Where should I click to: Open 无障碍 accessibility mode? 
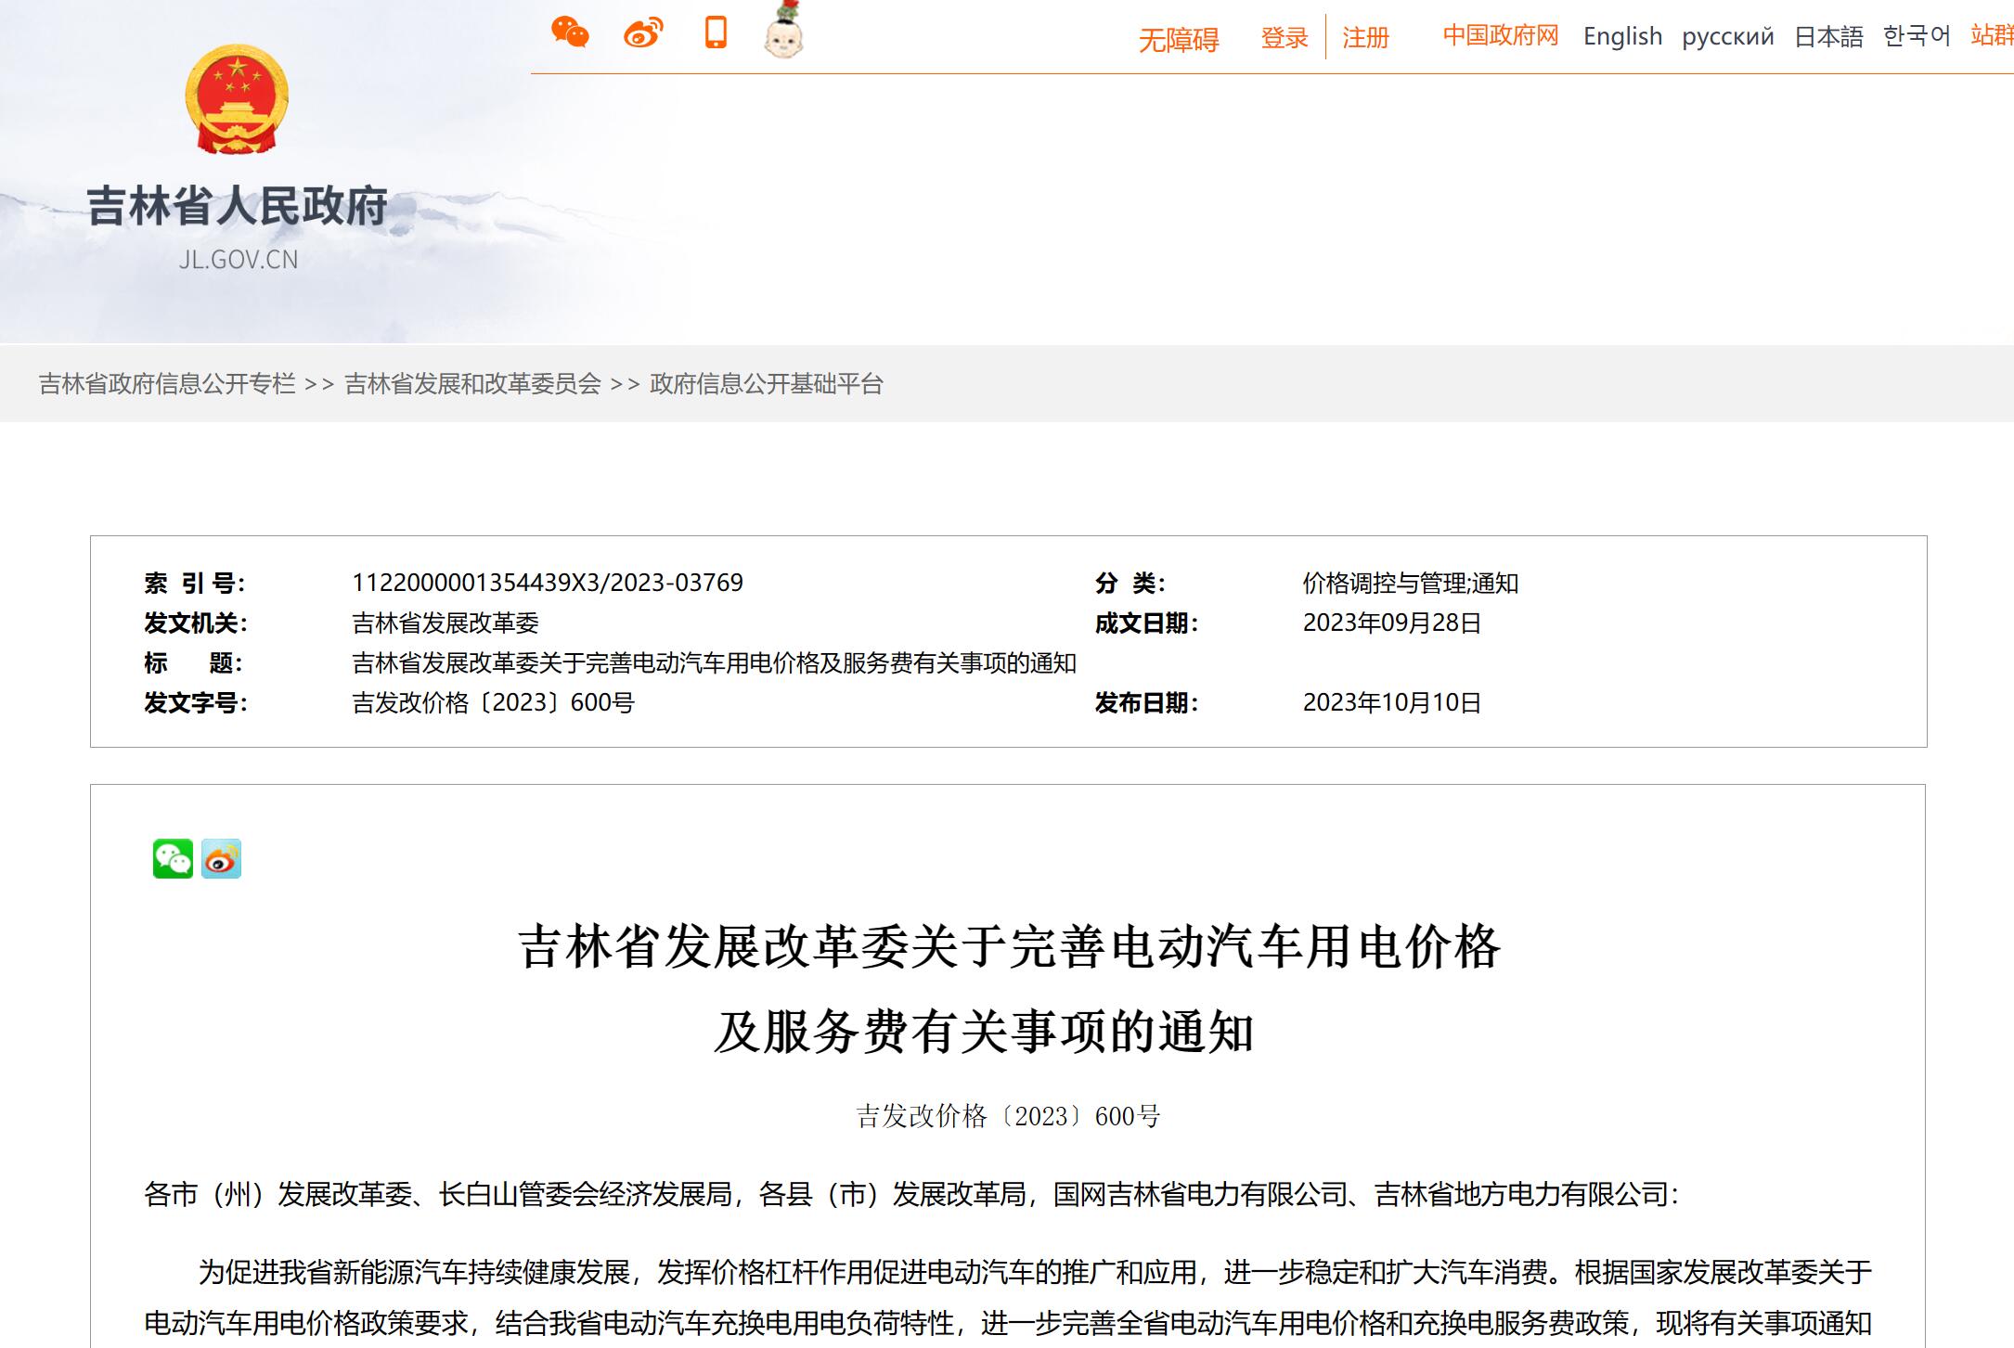tap(1179, 40)
